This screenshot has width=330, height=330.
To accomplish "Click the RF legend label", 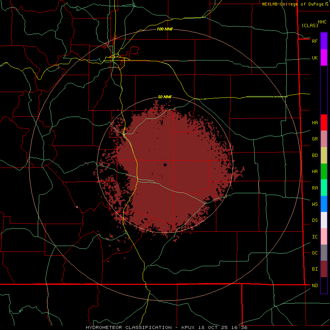I will coord(315,41).
